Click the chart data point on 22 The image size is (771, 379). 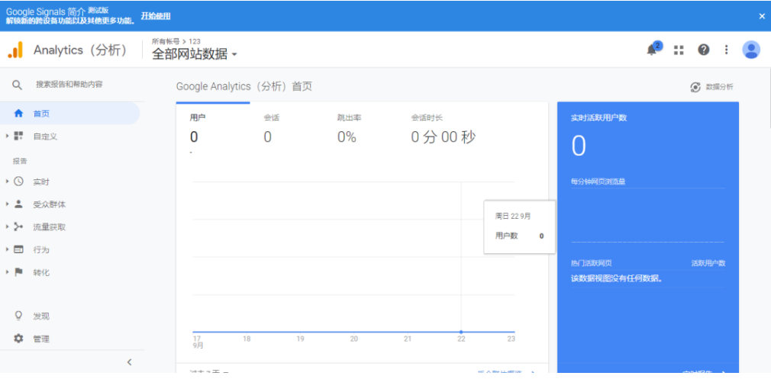click(x=461, y=332)
